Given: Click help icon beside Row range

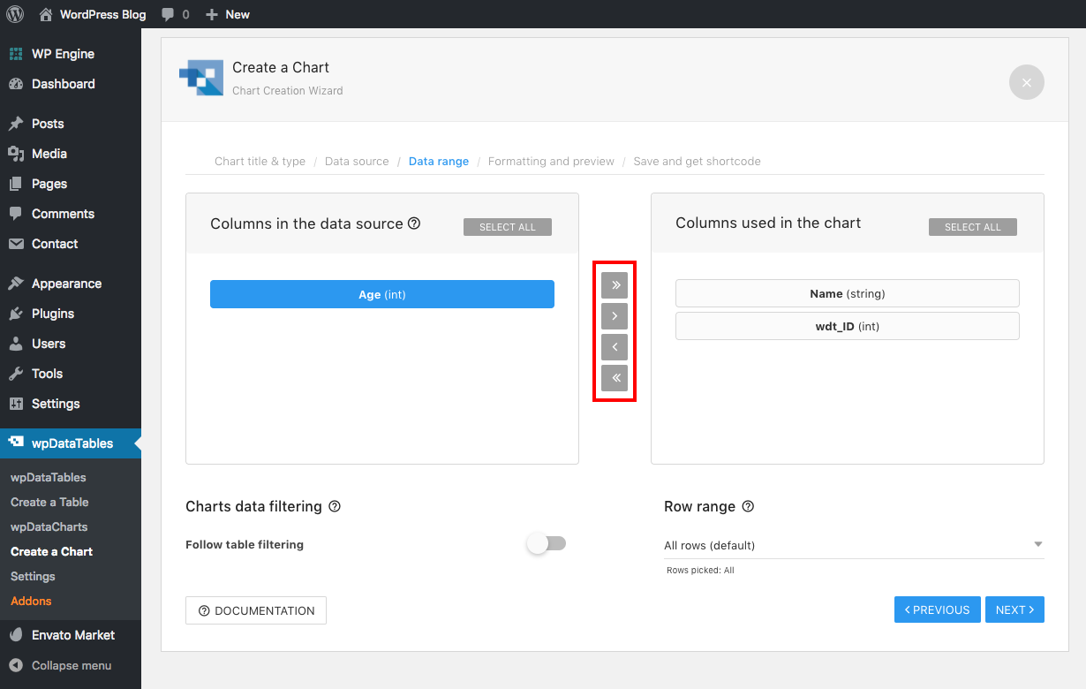Looking at the screenshot, I should [748, 506].
